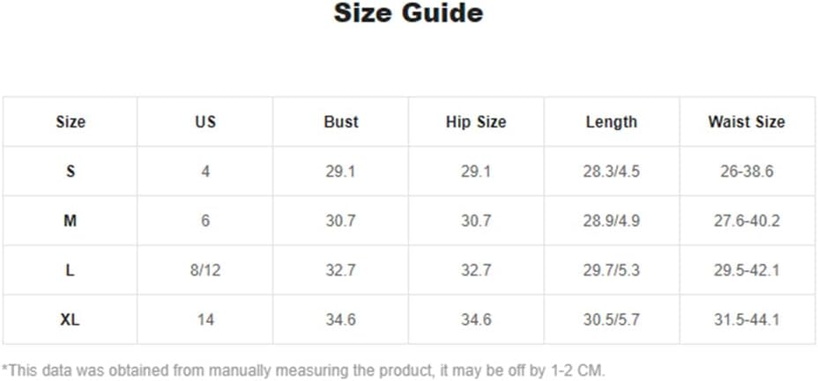Screen dimensions: 818x381
Task: Click the 28.3/4.5 length cell
Action: coord(612,172)
